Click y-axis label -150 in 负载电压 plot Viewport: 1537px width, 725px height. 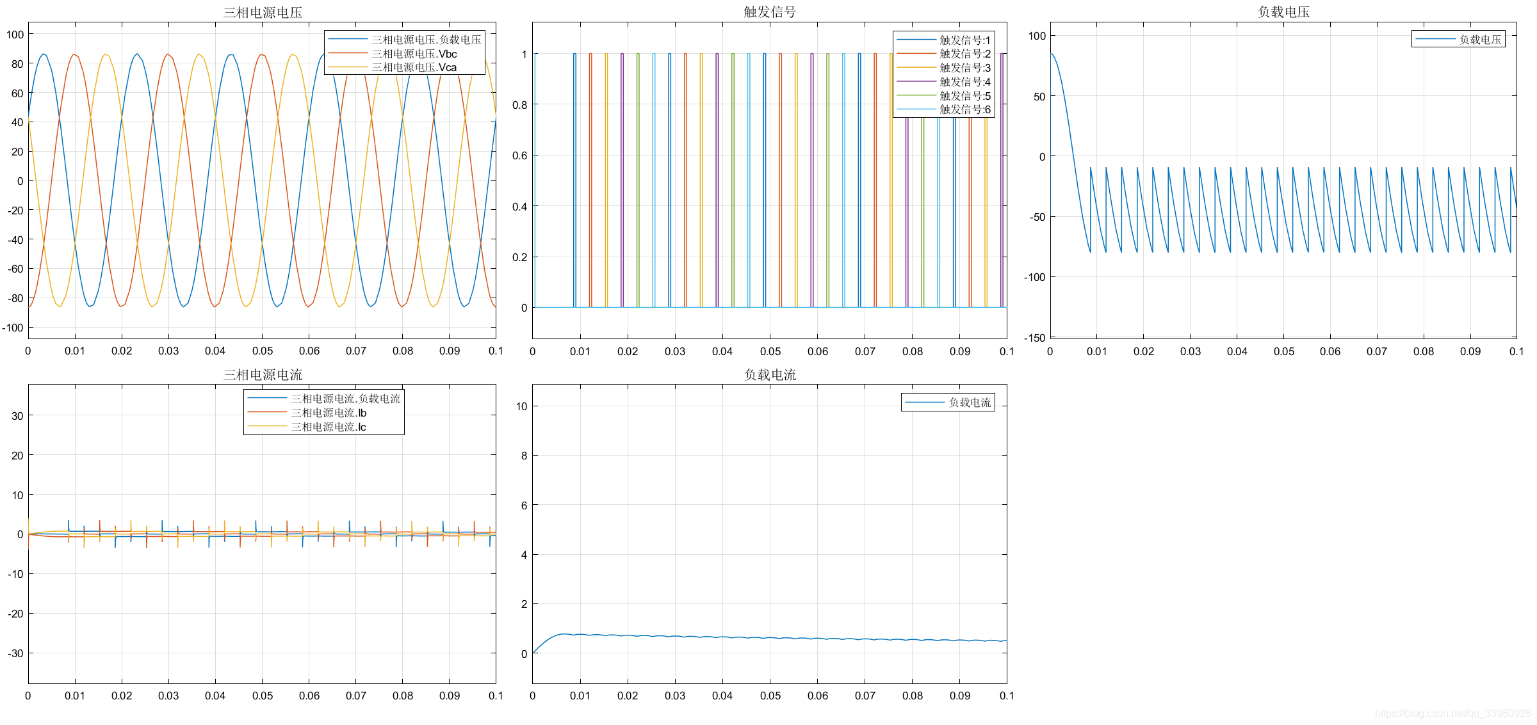click(x=1034, y=338)
